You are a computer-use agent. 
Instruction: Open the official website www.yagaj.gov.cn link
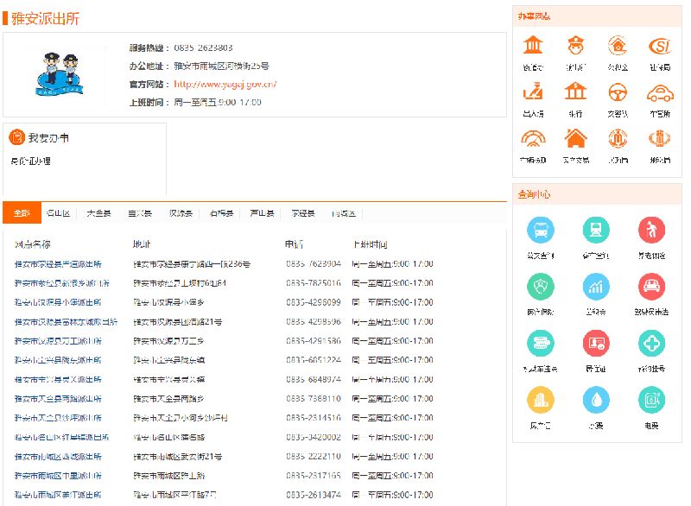(225, 84)
